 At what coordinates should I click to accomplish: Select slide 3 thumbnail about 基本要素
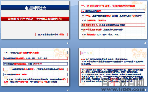(x=35, y=67)
